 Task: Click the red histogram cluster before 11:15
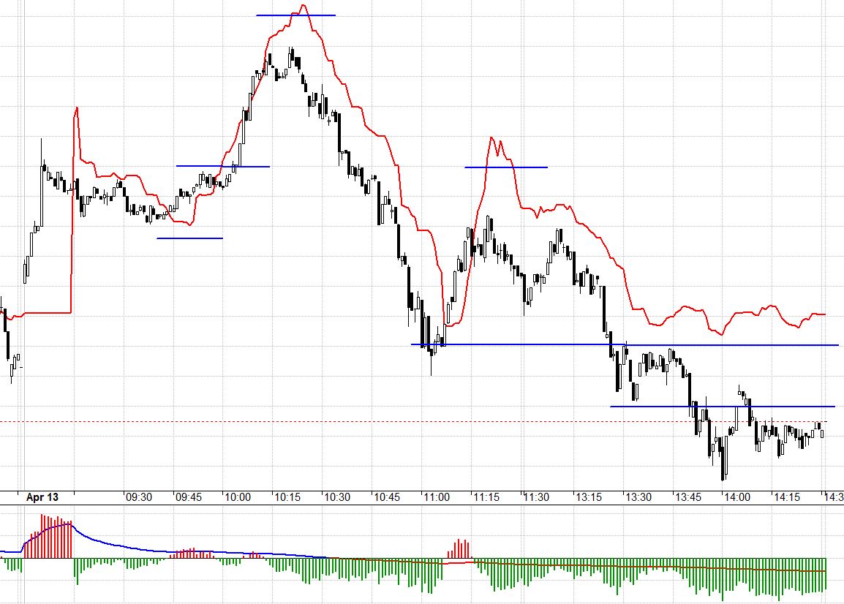[461, 549]
